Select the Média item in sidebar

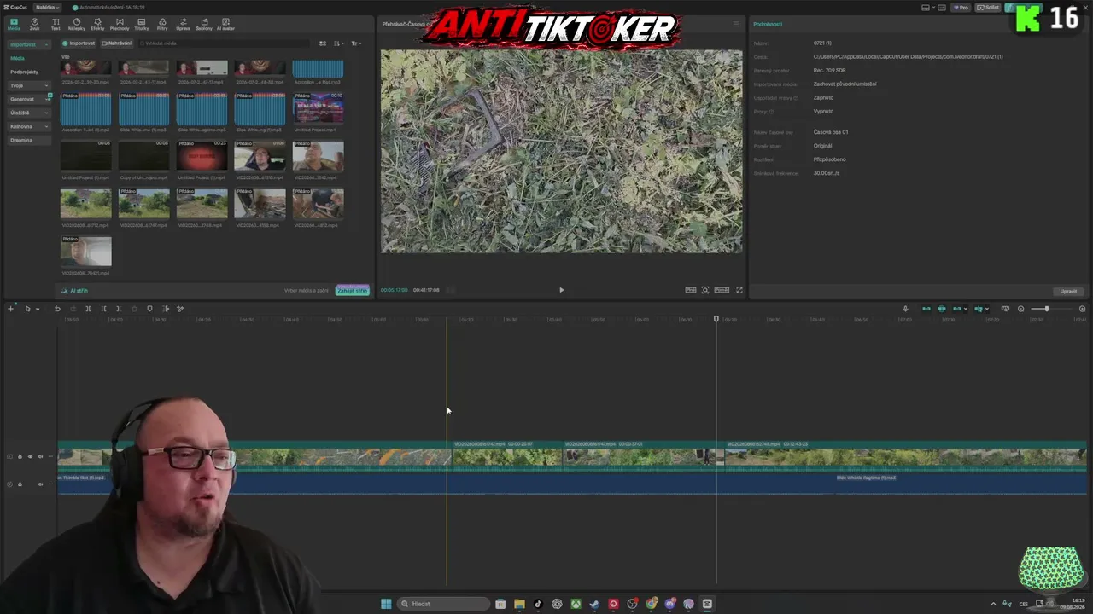(17, 58)
